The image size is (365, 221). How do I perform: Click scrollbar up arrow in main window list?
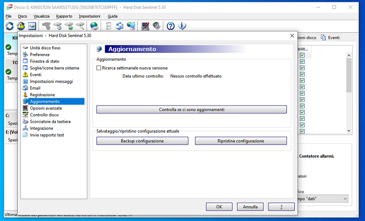point(349,55)
